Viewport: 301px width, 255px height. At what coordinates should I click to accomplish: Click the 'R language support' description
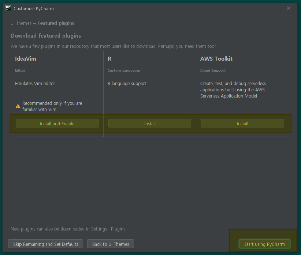[127, 84]
